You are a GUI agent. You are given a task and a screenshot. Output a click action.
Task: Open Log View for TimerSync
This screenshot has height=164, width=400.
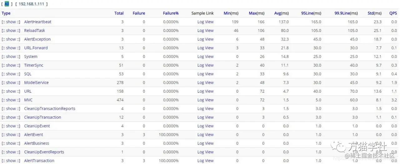pos(205,65)
